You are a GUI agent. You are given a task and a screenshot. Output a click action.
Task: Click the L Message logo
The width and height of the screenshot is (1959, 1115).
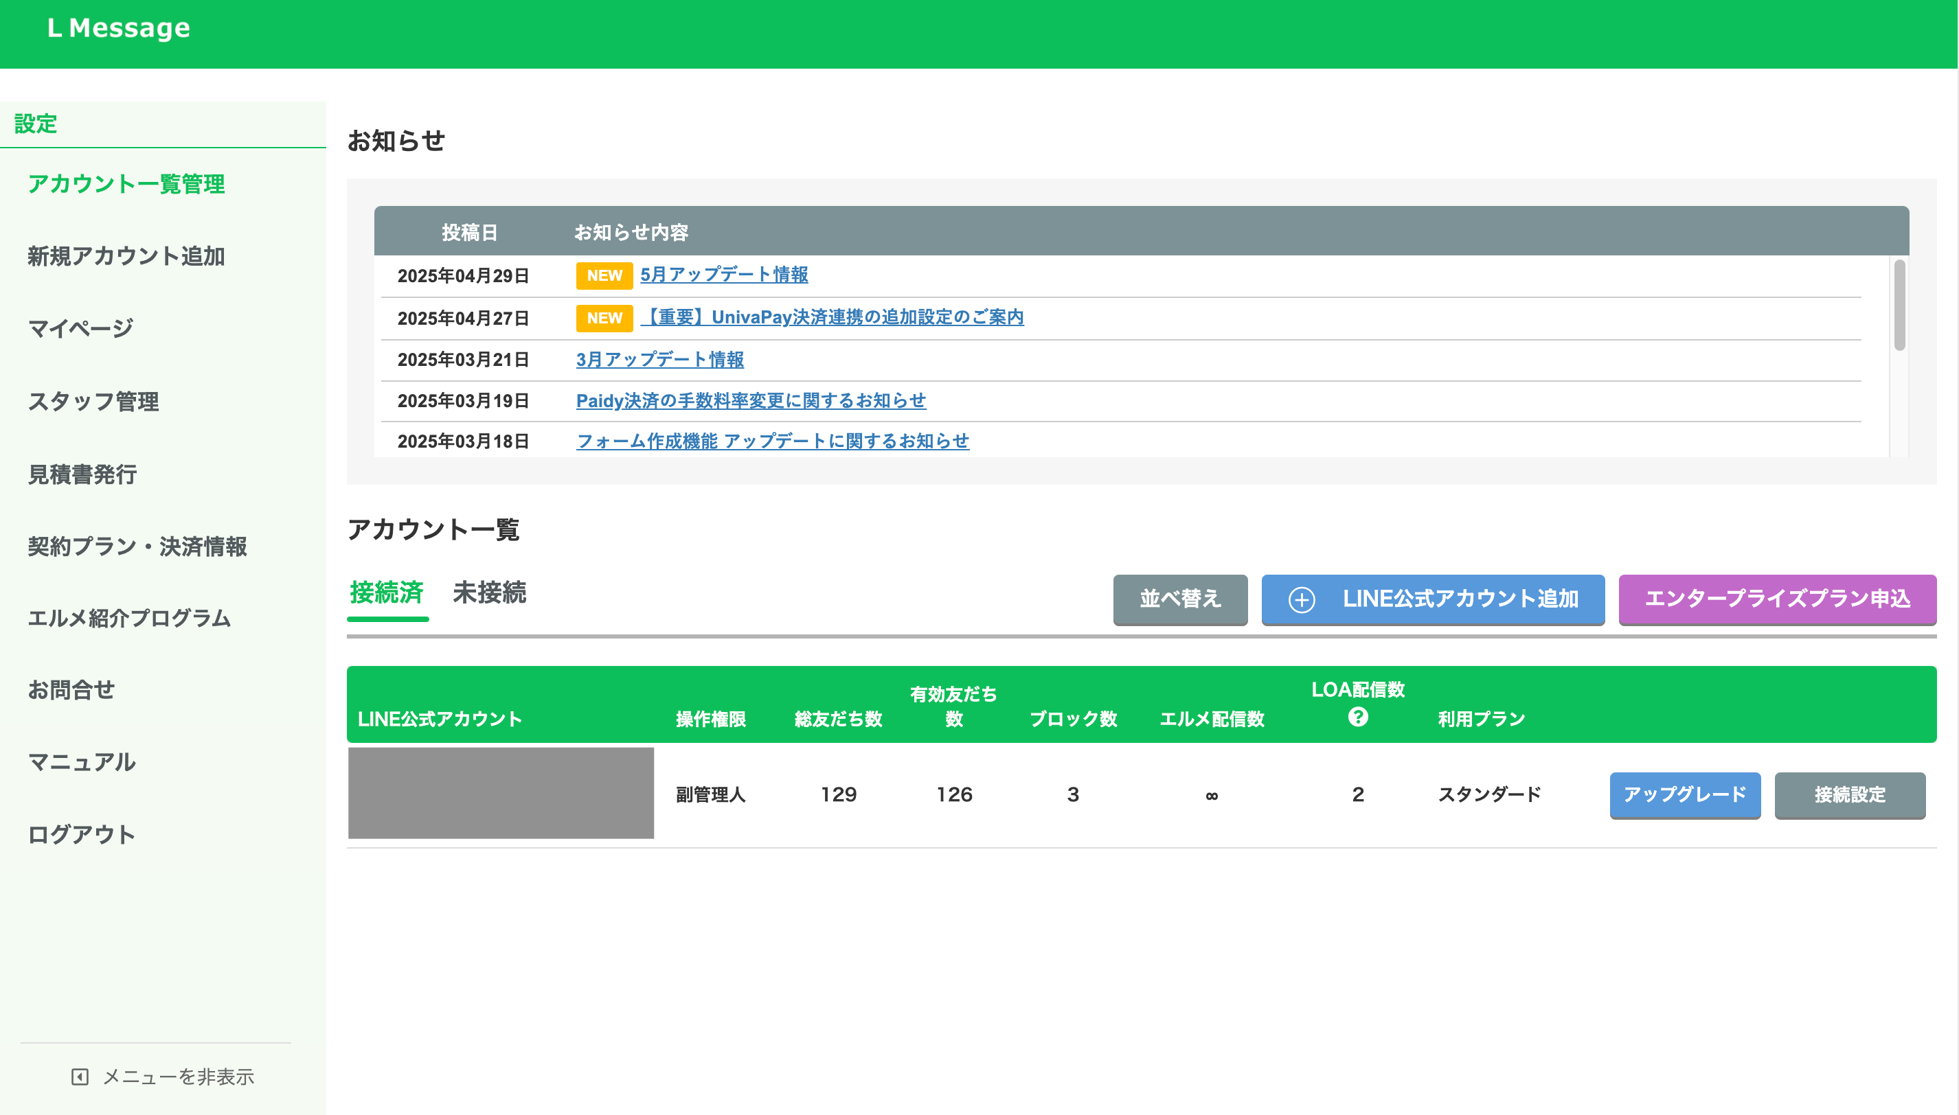119,28
